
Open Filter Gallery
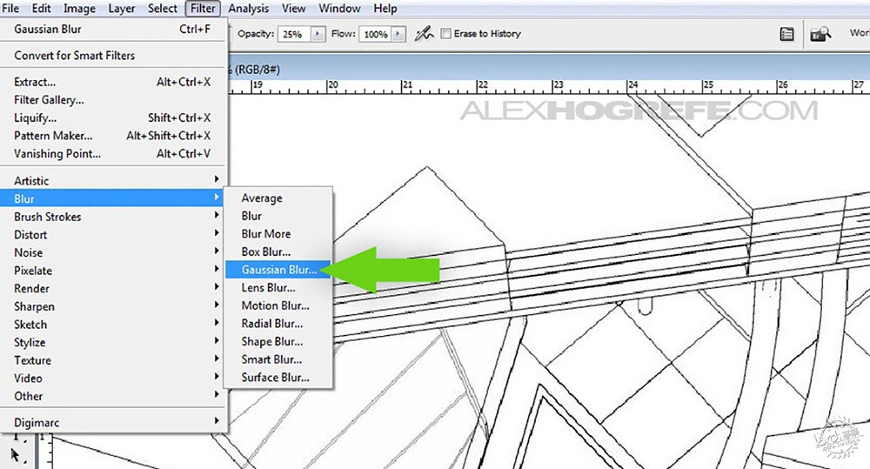coord(112,100)
